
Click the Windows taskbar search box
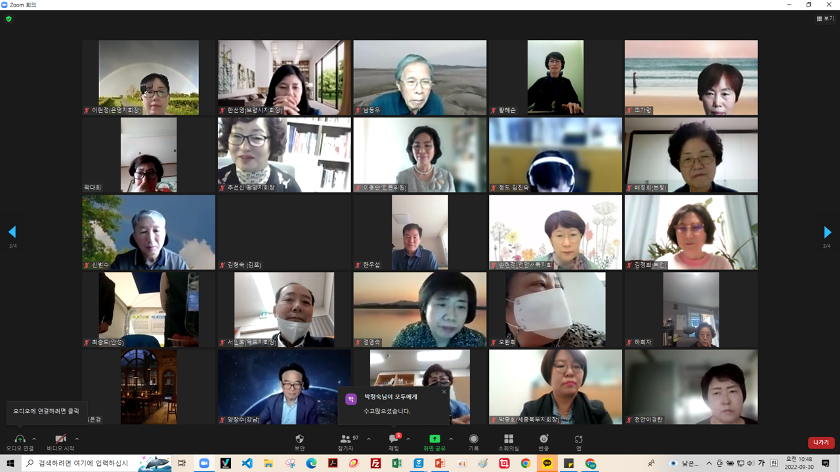pos(79,463)
